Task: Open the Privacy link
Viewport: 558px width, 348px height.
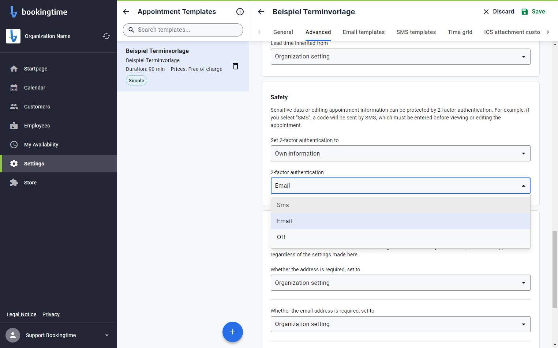Action: 51,314
